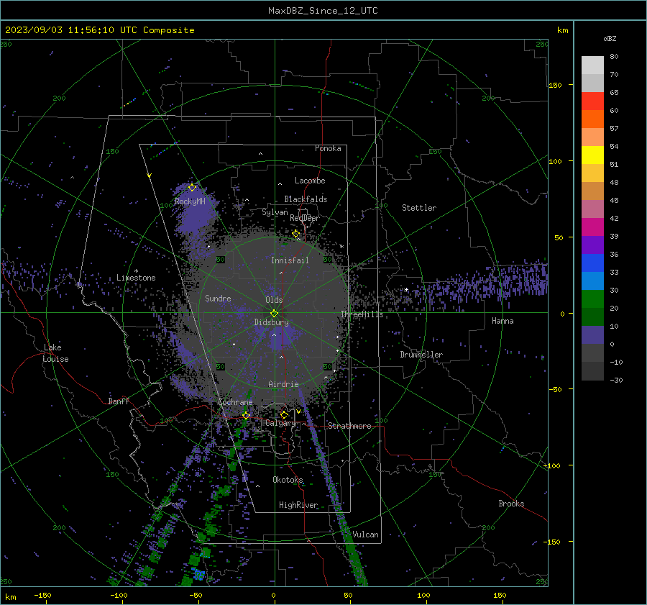This screenshot has width=647, height=605.
Task: Pick the yellow 51-54 dBZ legend swatch
Action: click(x=592, y=155)
